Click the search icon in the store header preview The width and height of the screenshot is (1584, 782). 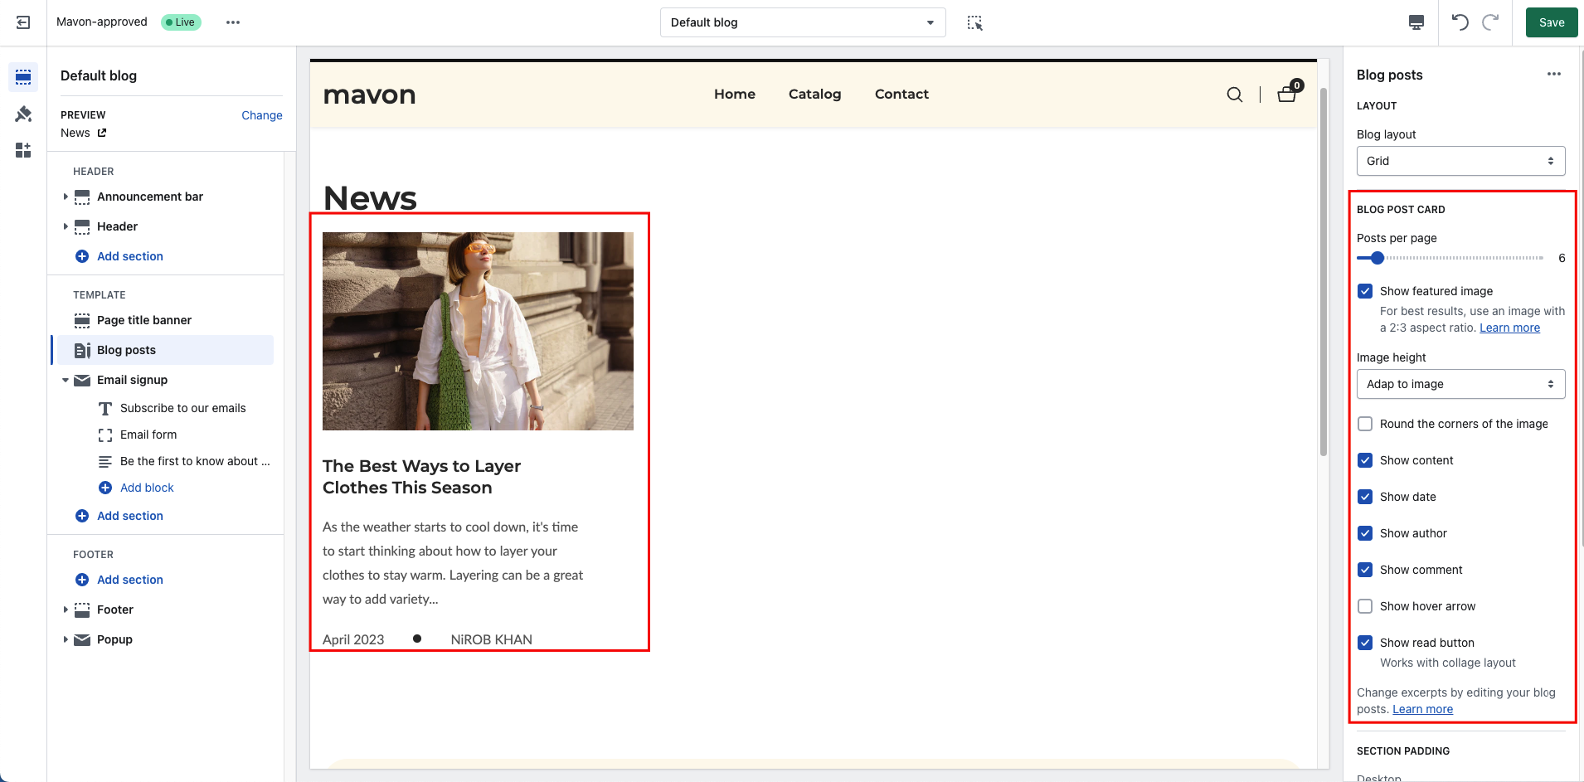tap(1234, 95)
